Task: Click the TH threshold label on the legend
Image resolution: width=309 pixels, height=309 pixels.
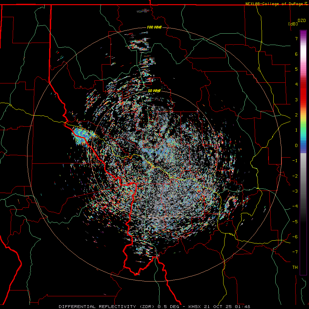Action: (x=295, y=267)
